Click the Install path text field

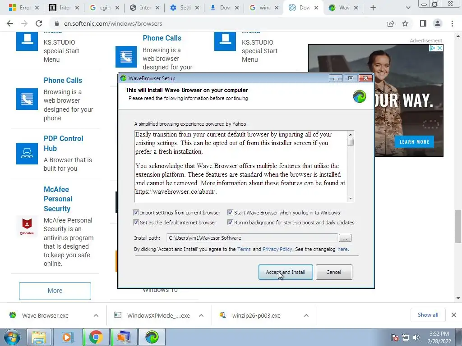point(252,238)
